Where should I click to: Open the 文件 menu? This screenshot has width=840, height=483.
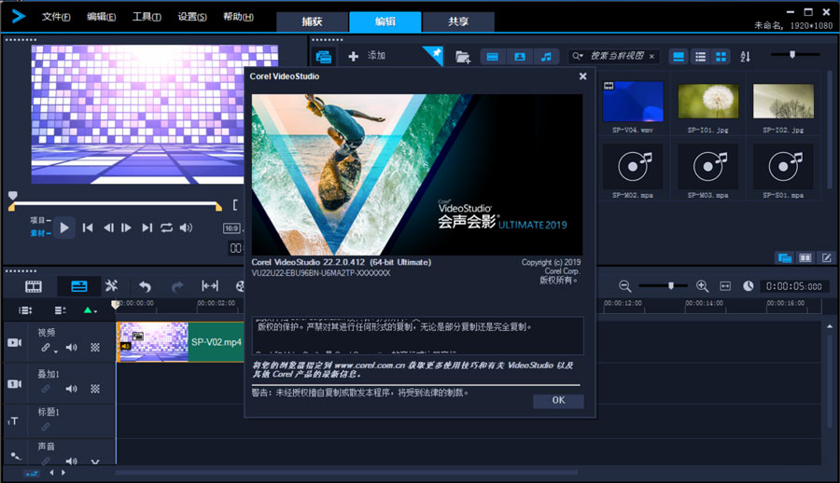point(56,17)
